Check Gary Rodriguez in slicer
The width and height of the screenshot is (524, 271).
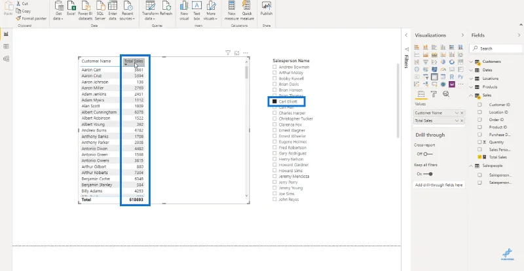[x=274, y=153]
